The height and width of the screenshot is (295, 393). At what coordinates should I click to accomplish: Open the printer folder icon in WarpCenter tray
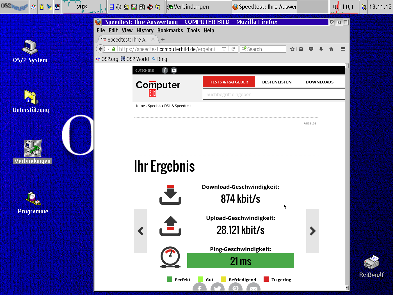coord(127,7)
